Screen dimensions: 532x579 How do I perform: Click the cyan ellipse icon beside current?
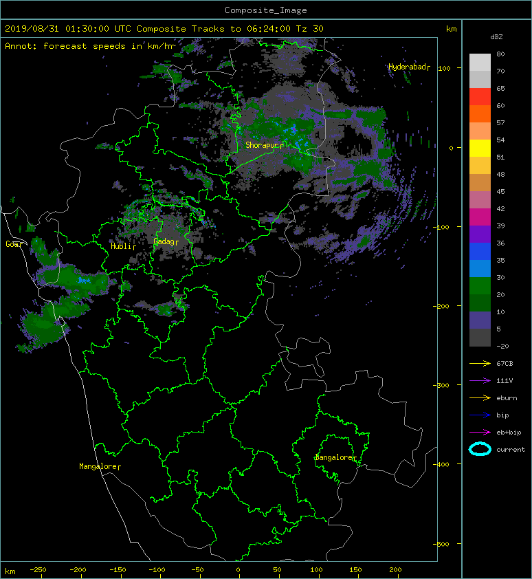[x=480, y=449]
